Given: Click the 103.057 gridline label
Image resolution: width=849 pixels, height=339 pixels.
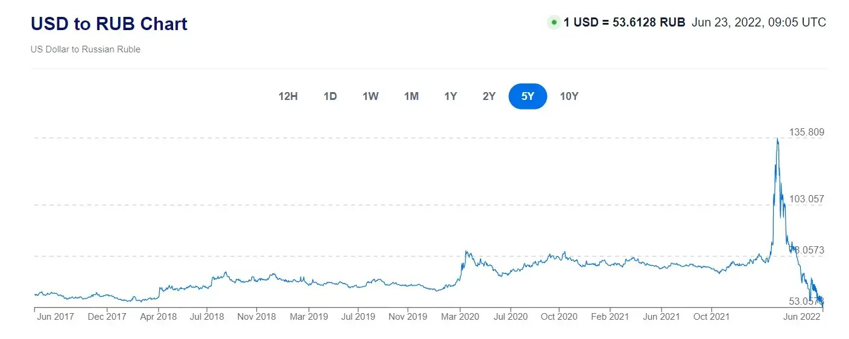Looking at the screenshot, I should click(x=806, y=199).
